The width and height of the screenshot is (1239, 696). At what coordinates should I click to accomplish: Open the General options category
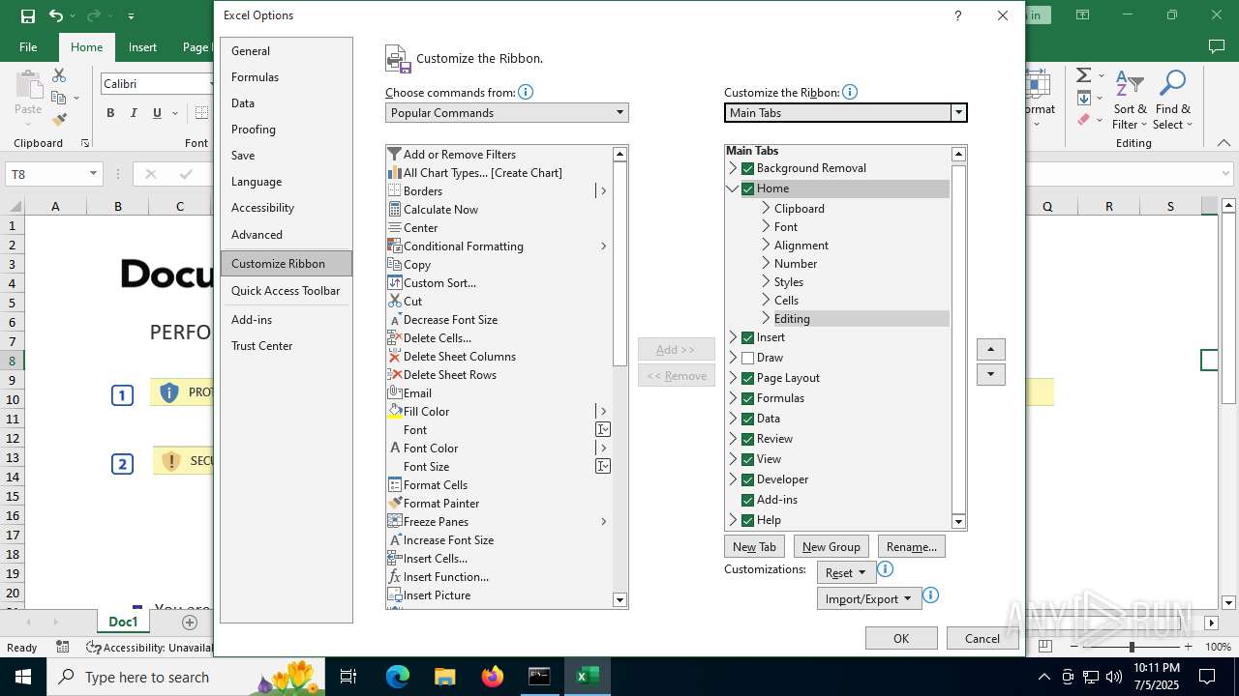click(x=286, y=51)
